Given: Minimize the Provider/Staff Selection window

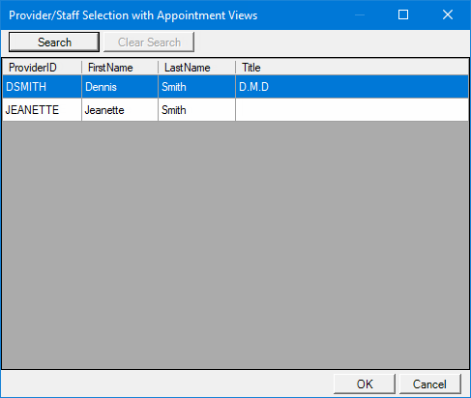Looking at the screenshot, I should click(360, 14).
